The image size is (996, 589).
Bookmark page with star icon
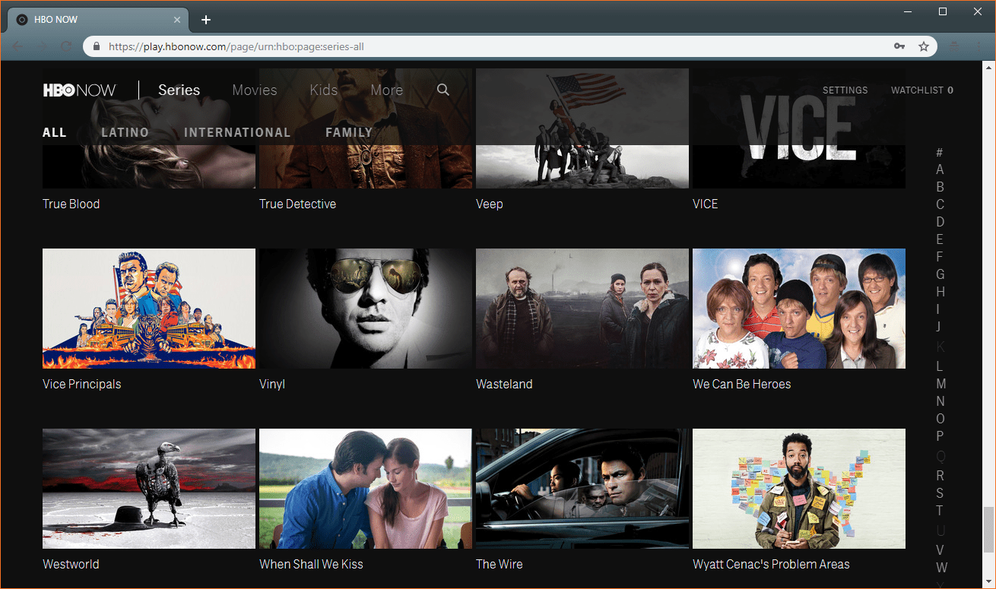point(924,46)
